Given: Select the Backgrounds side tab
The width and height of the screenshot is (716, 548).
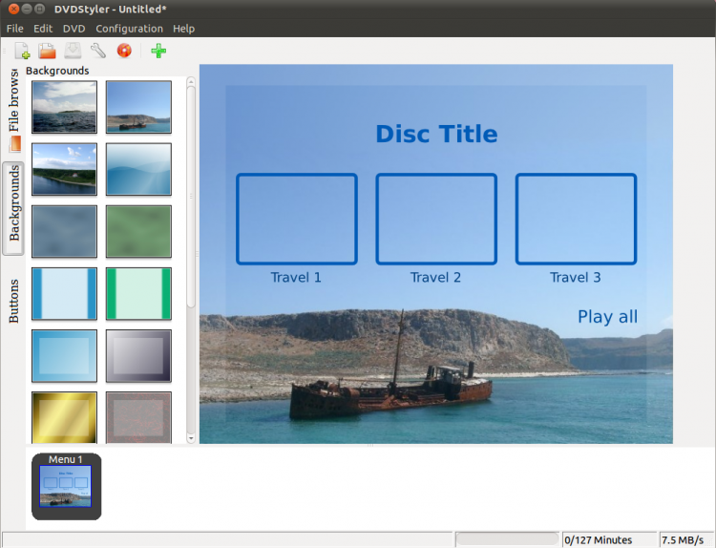Looking at the screenshot, I should 13,209.
